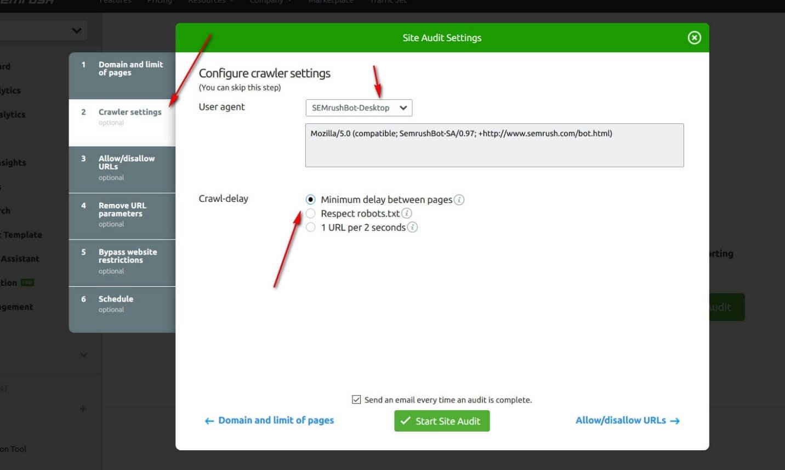Open info icon beside Respect robots.txt
This screenshot has width=785, height=470.
coord(407,213)
